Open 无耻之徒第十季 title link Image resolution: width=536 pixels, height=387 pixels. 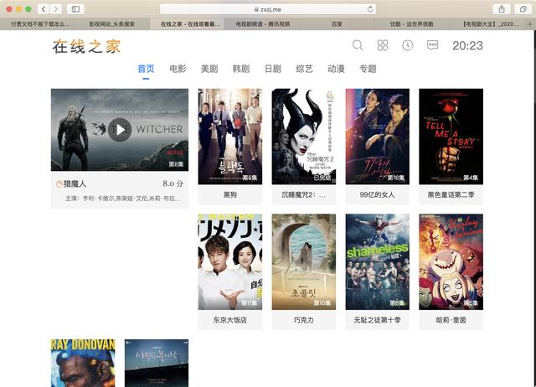[x=377, y=320]
